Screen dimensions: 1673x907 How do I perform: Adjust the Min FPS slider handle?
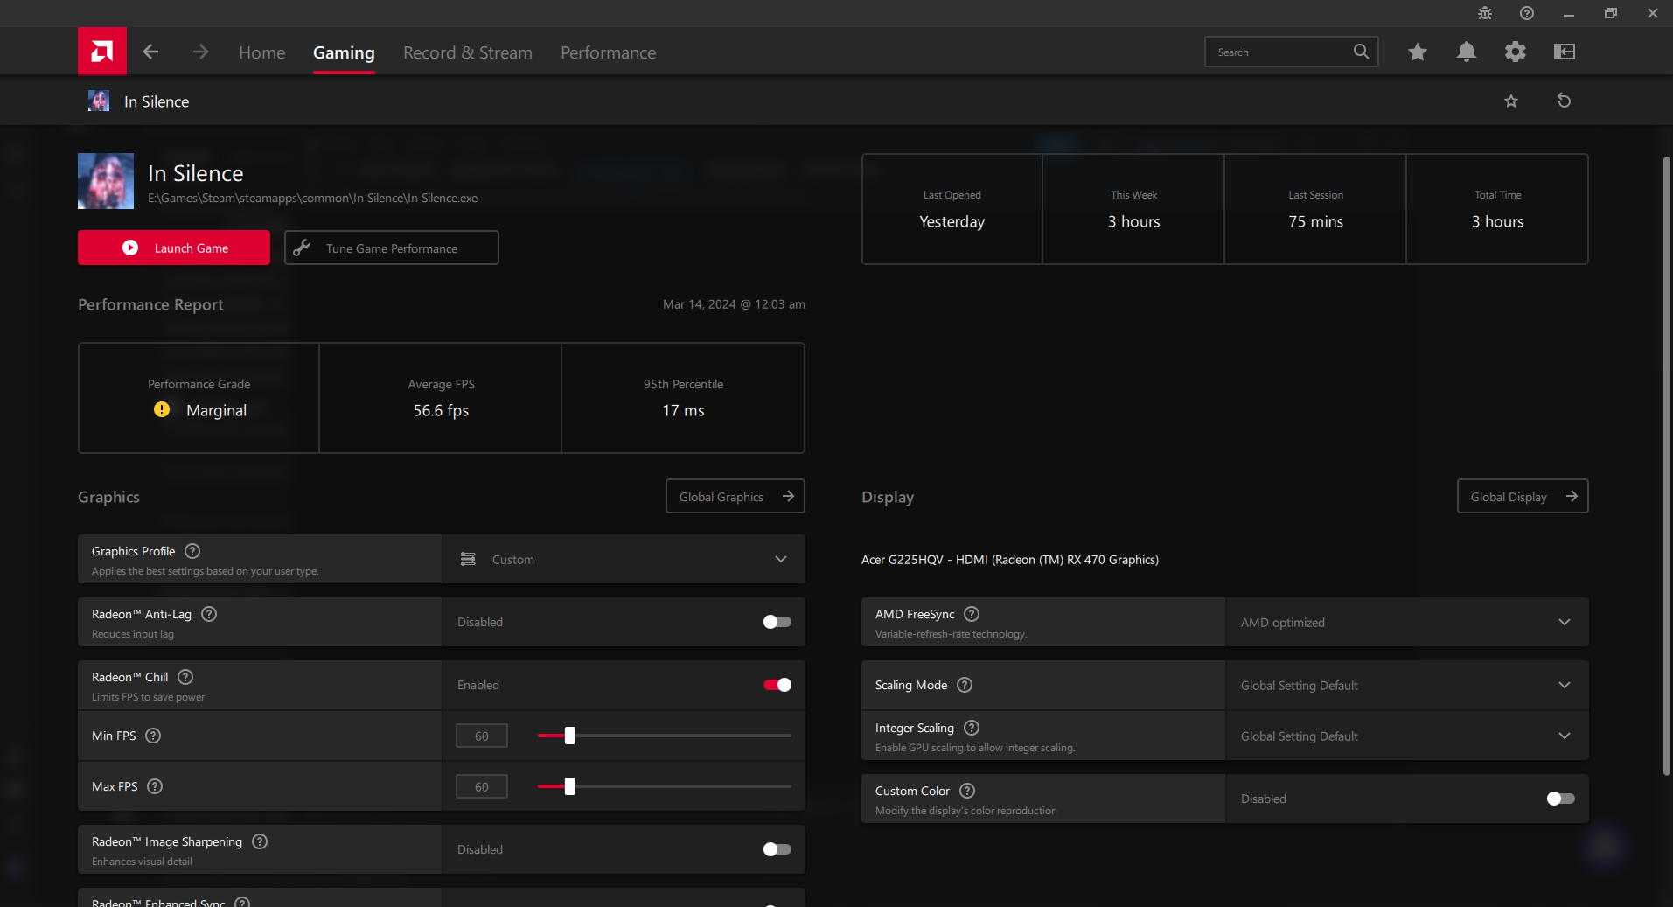570,736
